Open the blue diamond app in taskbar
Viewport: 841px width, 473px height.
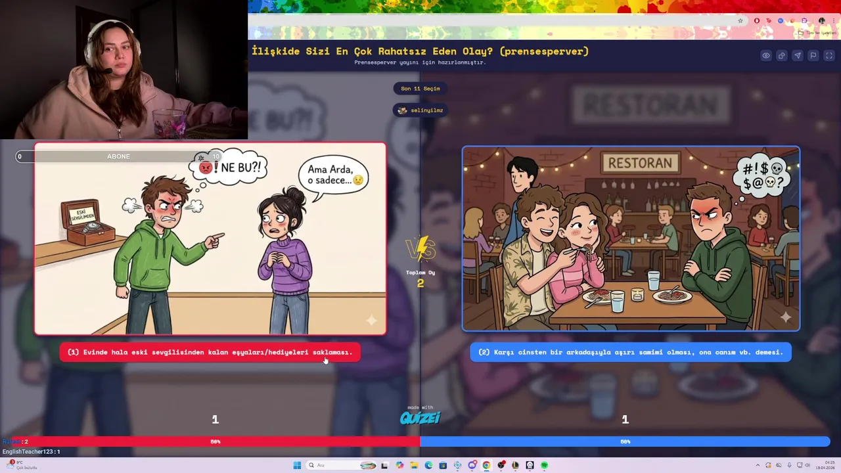pyautogui.click(x=457, y=465)
